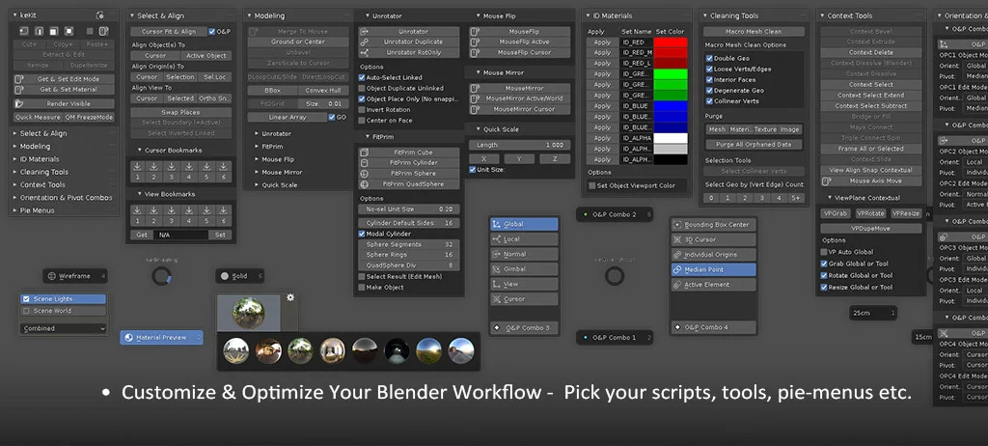This screenshot has width=988, height=446.
Task: Click the keKit header settings icon
Action: [x=99, y=15]
